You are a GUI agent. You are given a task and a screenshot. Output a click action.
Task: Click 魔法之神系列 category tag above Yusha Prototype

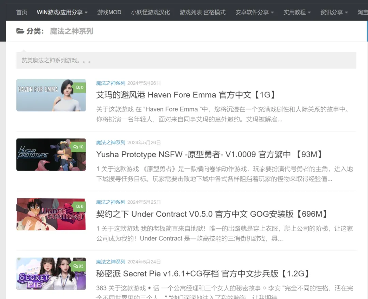click(110, 143)
